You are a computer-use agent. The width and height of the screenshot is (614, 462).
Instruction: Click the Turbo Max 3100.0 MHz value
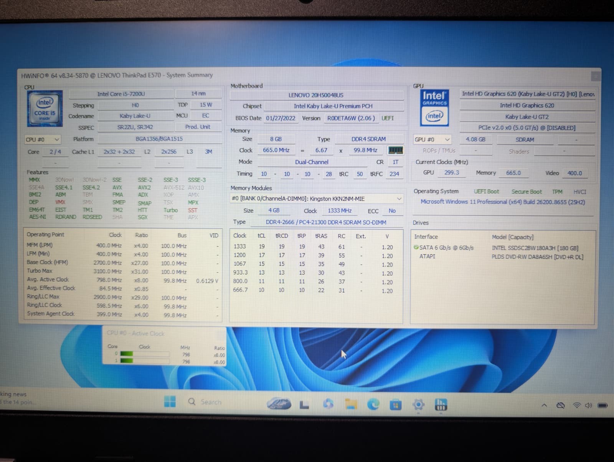tap(107, 272)
